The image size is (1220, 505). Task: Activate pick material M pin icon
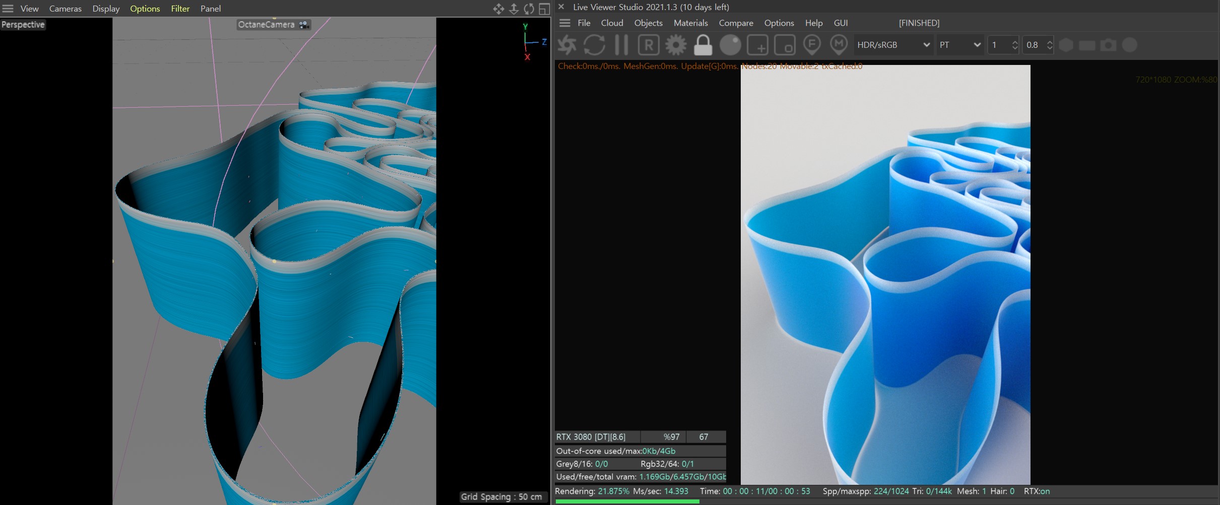coord(839,45)
